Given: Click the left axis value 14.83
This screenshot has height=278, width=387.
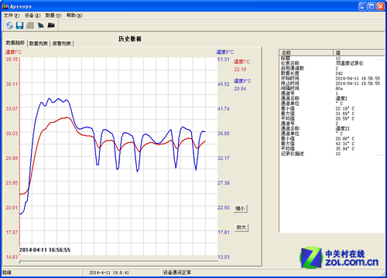Looking at the screenshot, I should pos(12,257).
